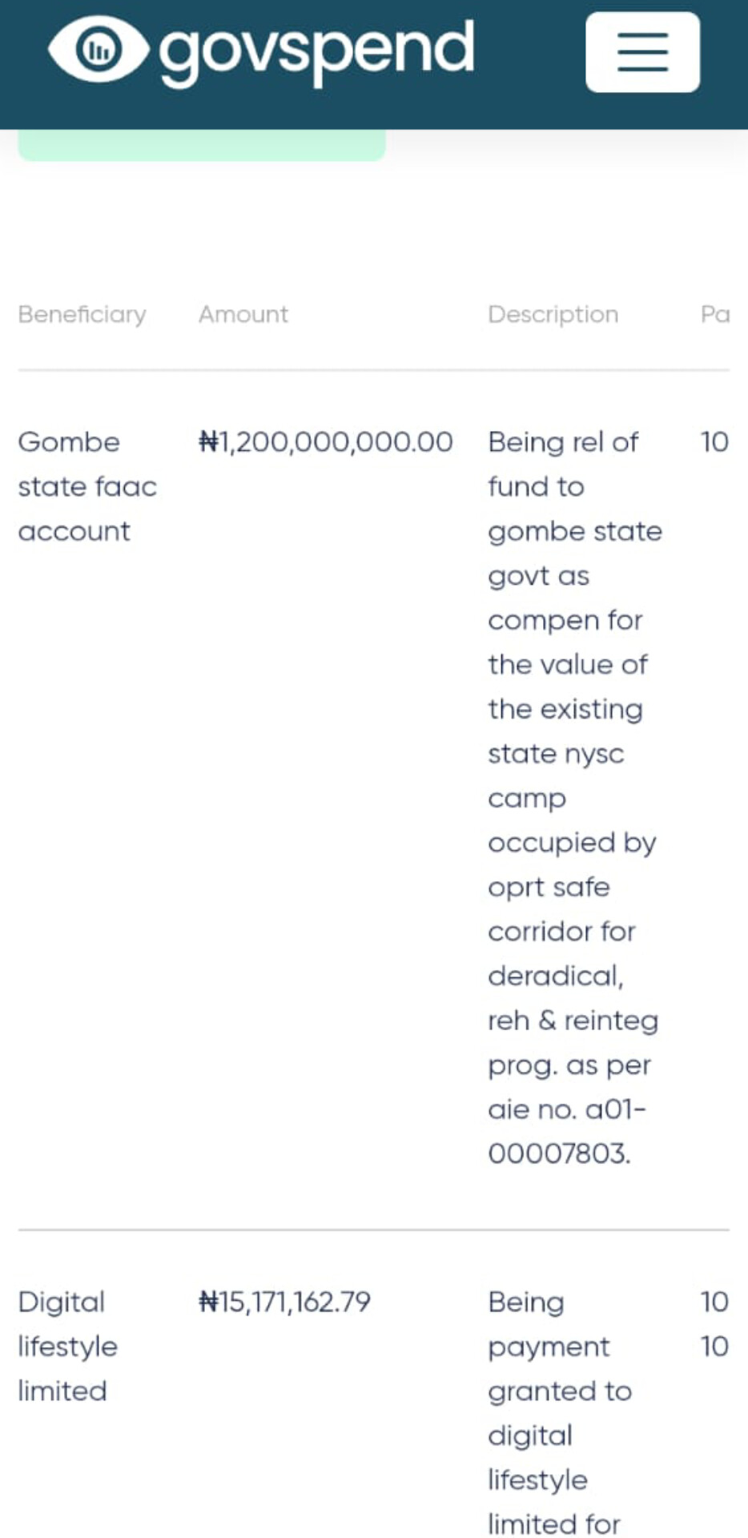Click the date value in Gombe row
This screenshot has height=1538, width=748.
point(714,442)
